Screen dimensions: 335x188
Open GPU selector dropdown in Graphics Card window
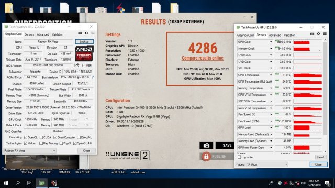tap(30, 151)
